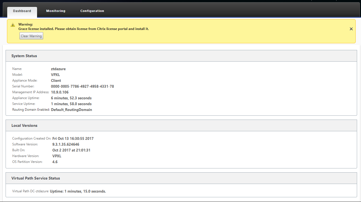The height and width of the screenshot is (202, 361).
Task: Click the Management IP Address 10.9.0.106
Action: tap(60, 92)
